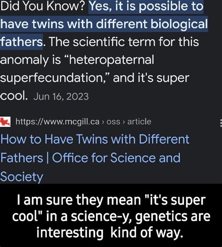The image size is (222, 247).
Task: Click caption line 'I am sure they mean'
Action: [x=79, y=200]
